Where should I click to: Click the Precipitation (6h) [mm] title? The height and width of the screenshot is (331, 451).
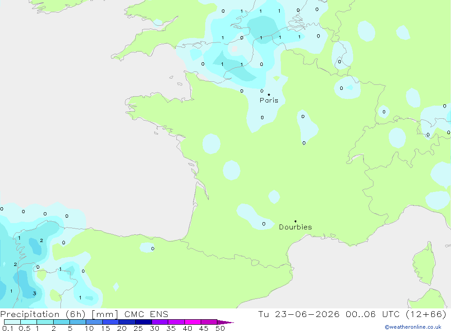(59, 314)
